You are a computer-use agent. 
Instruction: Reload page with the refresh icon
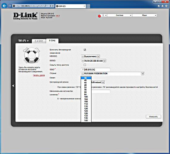click(53, 6)
